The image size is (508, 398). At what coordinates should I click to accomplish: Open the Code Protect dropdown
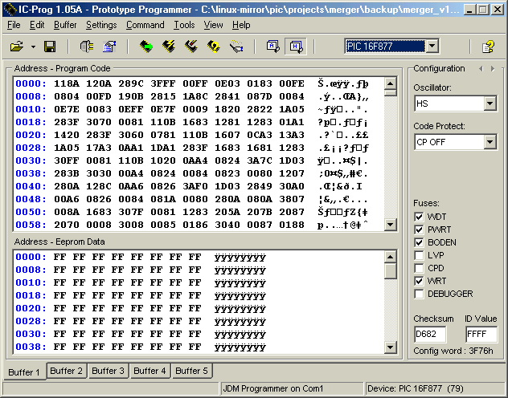tap(490, 142)
